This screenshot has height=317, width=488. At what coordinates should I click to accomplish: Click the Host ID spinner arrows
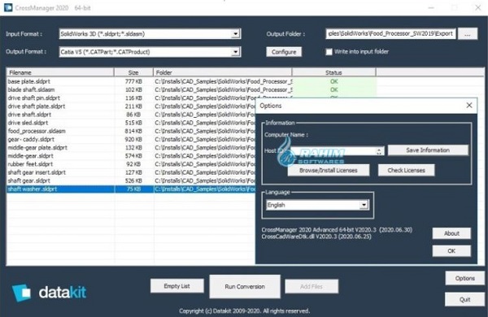[x=379, y=151]
